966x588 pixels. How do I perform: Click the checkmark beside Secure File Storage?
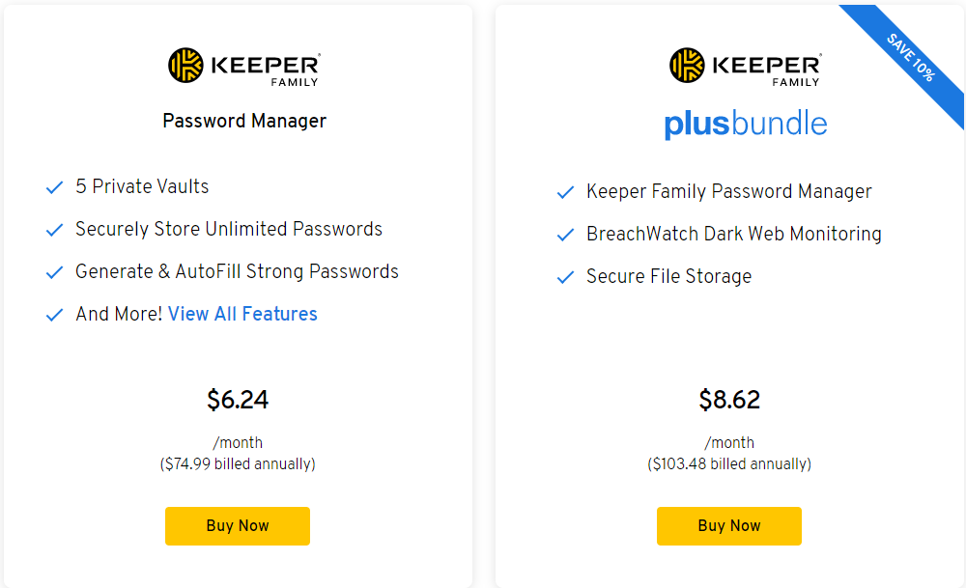[x=565, y=277]
